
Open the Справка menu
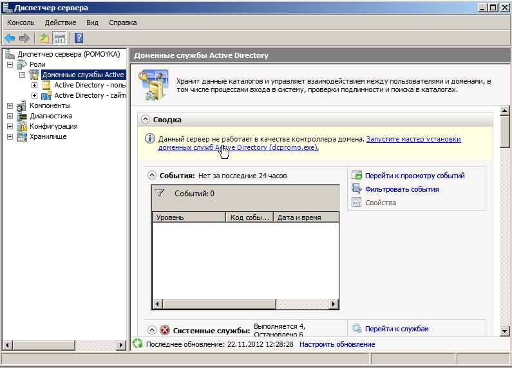coord(123,23)
